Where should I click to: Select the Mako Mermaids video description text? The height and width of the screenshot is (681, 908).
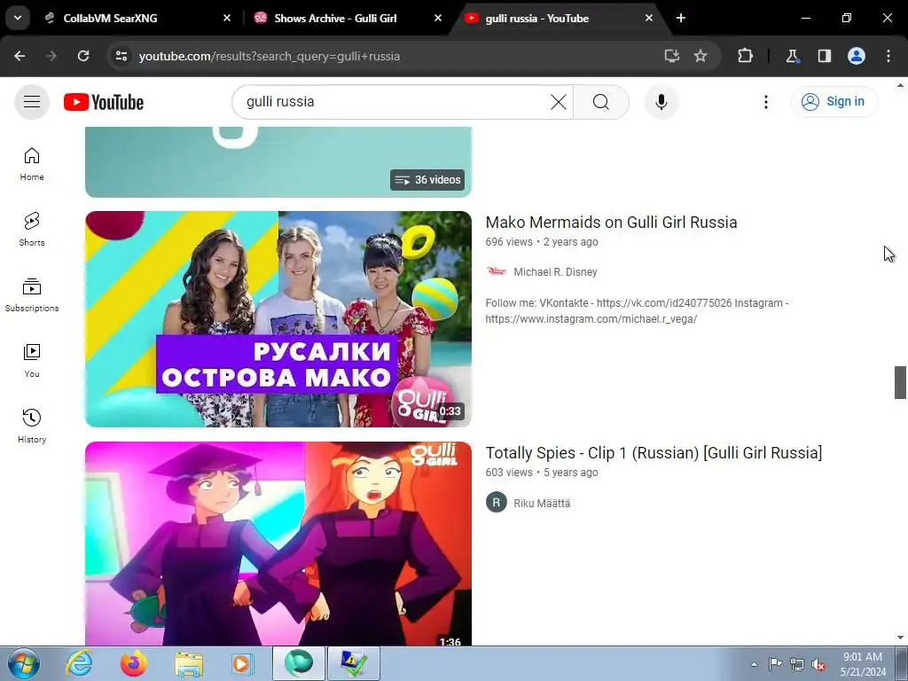pos(637,311)
